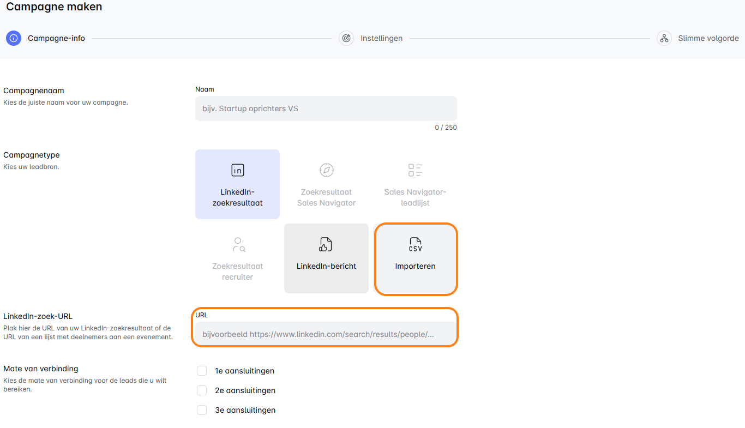Click the recruiter person-search icon
745x428 pixels.
click(x=238, y=244)
